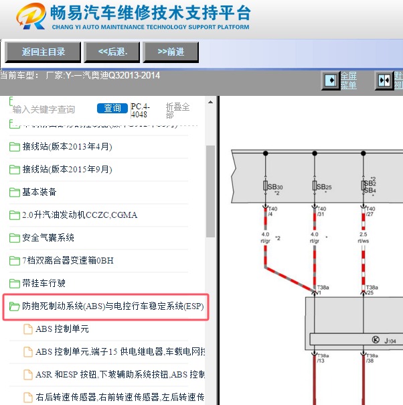The height and width of the screenshot is (405, 403).
Task: Click the T40/27 connector label
Action: tap(370, 211)
